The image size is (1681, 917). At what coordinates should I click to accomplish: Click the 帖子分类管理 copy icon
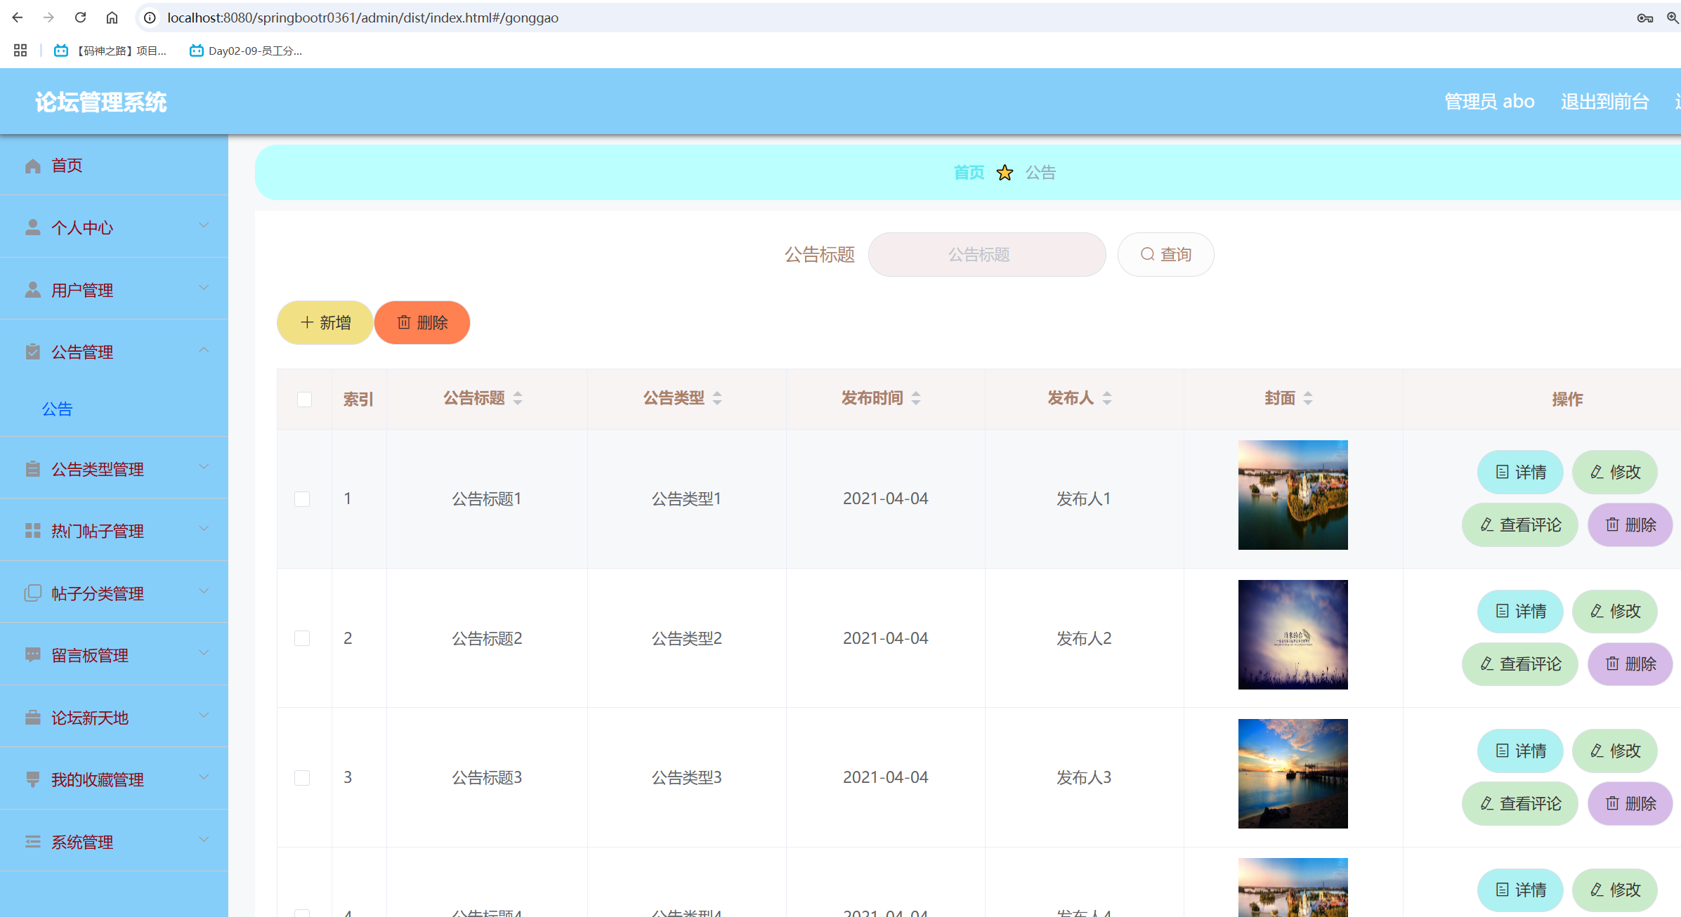point(32,593)
